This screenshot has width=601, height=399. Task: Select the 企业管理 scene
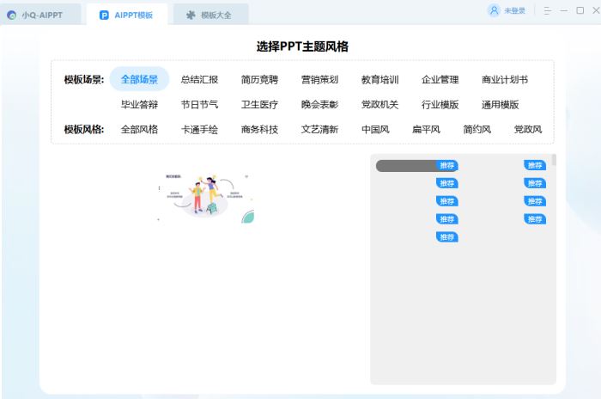pyautogui.click(x=440, y=79)
